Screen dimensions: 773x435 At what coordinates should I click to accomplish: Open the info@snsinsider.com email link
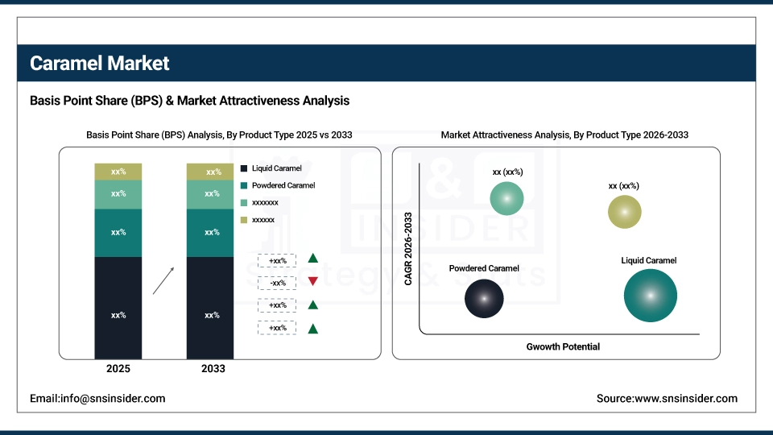pos(97,399)
